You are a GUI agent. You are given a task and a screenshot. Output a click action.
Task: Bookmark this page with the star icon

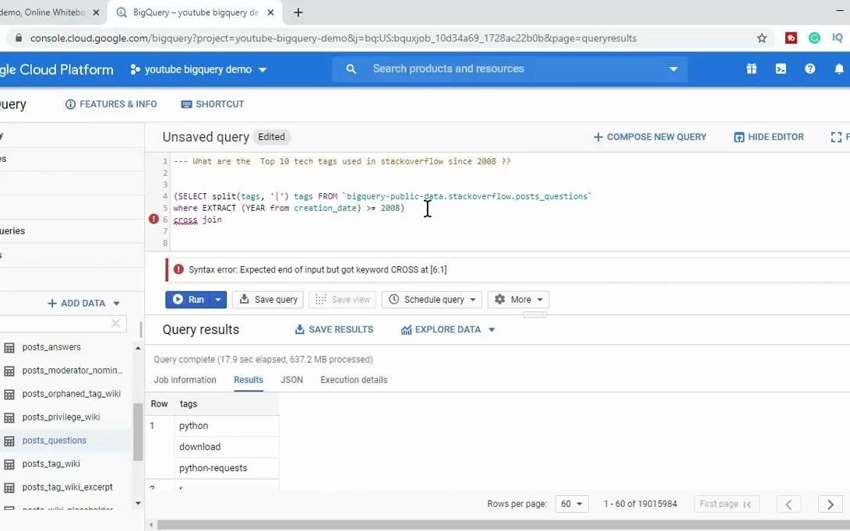[762, 38]
